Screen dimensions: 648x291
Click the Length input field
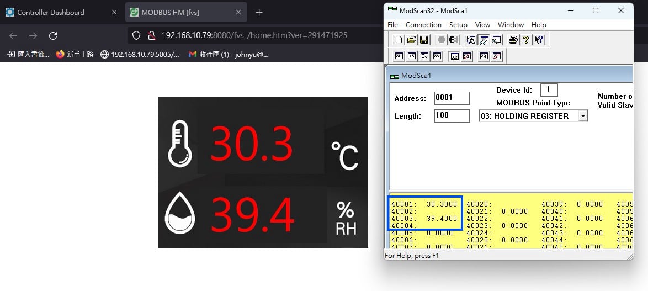452,116
